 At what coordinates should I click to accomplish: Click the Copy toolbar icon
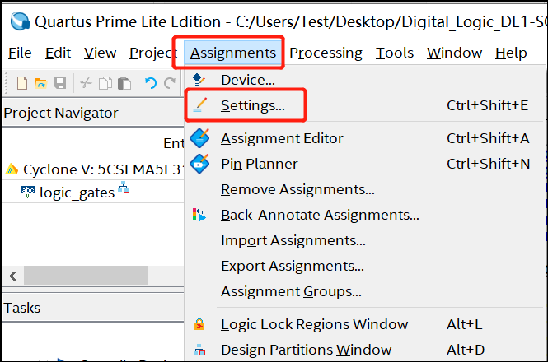(x=105, y=83)
